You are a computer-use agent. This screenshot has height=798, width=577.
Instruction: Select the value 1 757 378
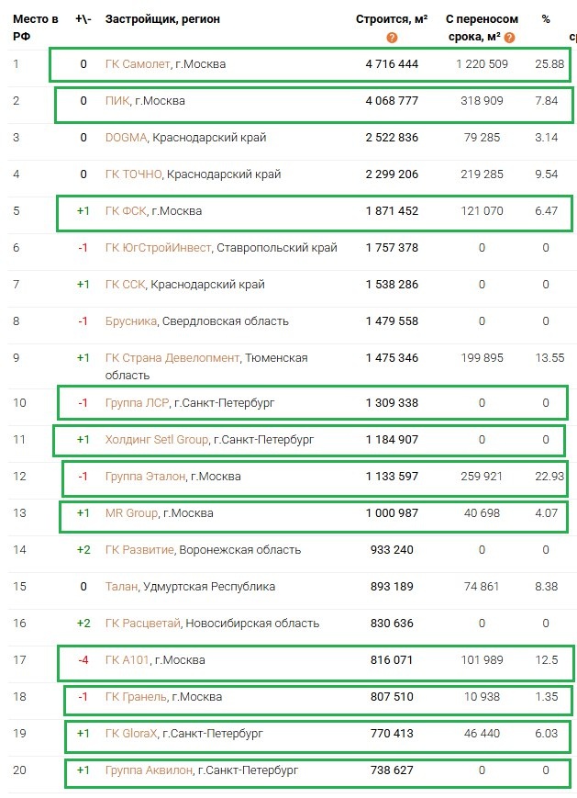tap(392, 247)
